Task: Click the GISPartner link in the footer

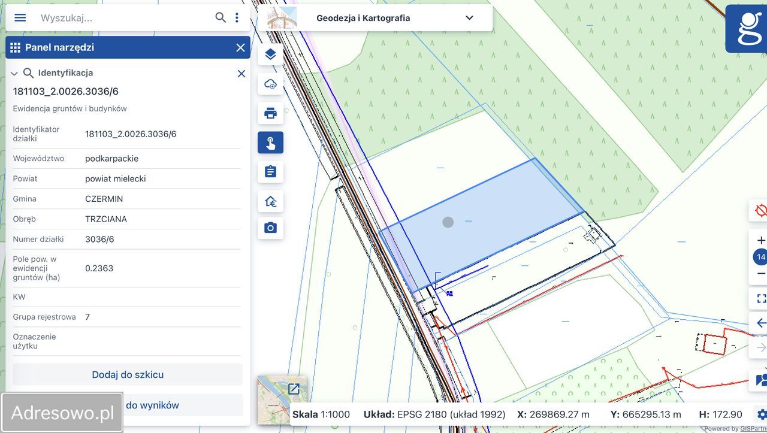Action: (x=753, y=429)
